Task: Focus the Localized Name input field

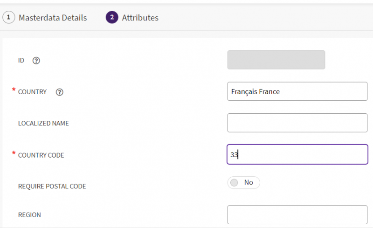Action: tap(297, 123)
